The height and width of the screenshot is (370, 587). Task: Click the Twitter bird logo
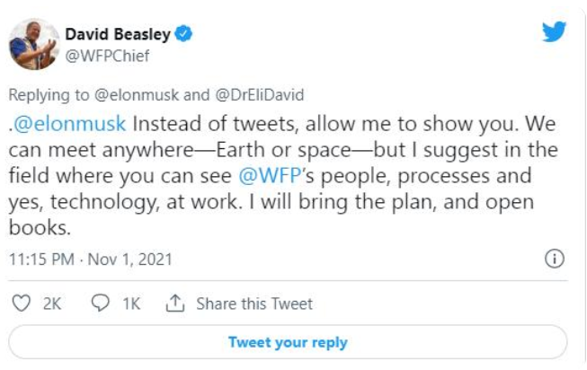554,31
